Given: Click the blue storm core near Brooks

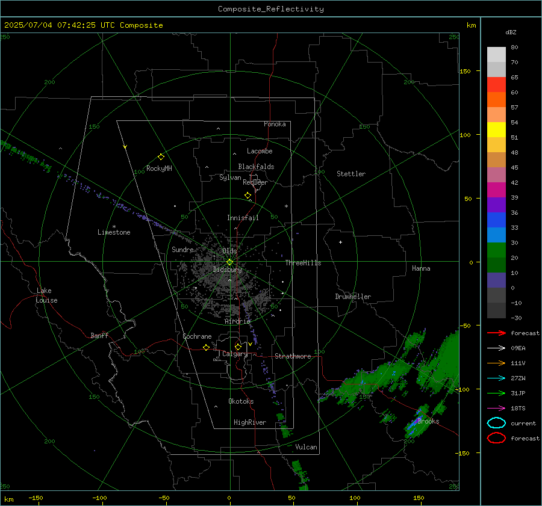Looking at the screenshot, I should 414,422.
